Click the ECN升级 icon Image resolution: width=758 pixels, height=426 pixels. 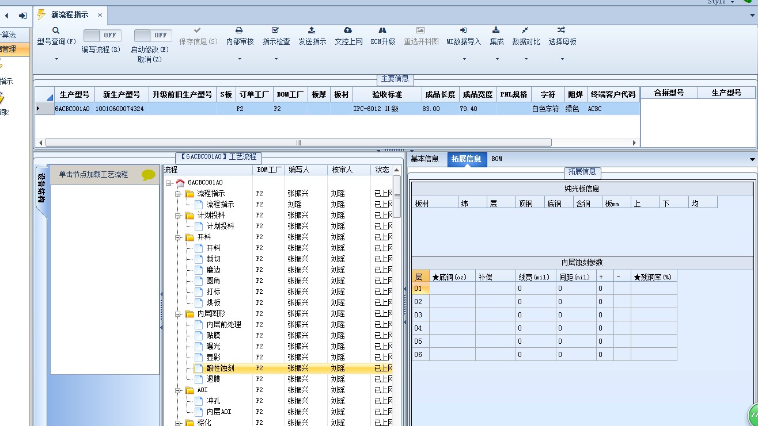point(382,30)
